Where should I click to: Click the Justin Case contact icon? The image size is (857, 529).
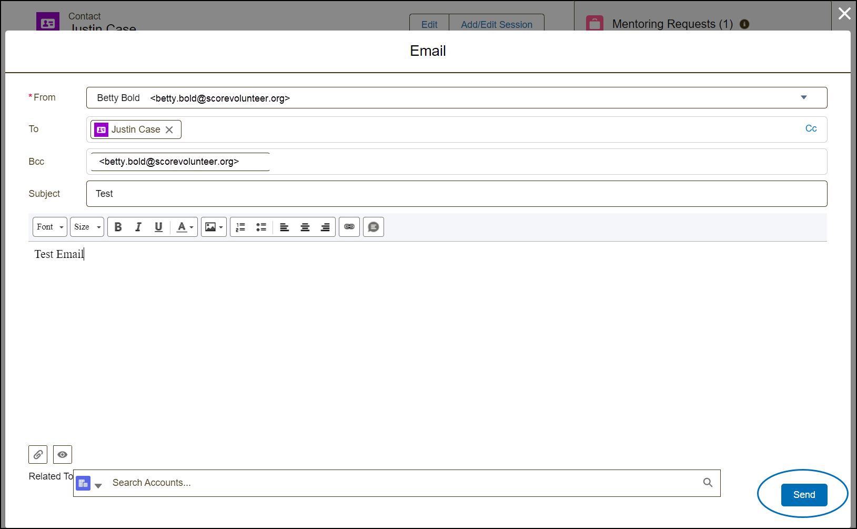[102, 129]
